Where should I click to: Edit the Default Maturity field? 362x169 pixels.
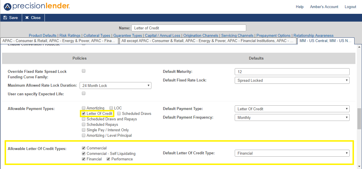tap(292, 72)
